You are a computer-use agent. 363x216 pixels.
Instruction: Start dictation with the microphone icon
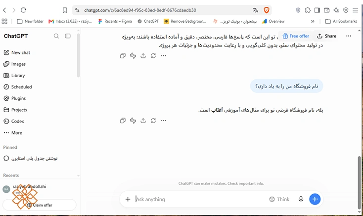pos(301,199)
